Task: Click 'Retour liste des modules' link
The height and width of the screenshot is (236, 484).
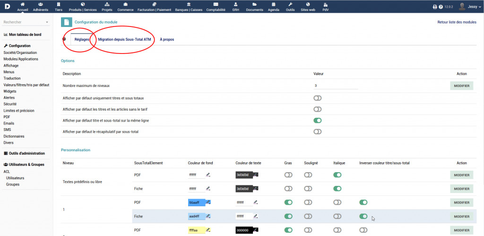Action: 457,22
